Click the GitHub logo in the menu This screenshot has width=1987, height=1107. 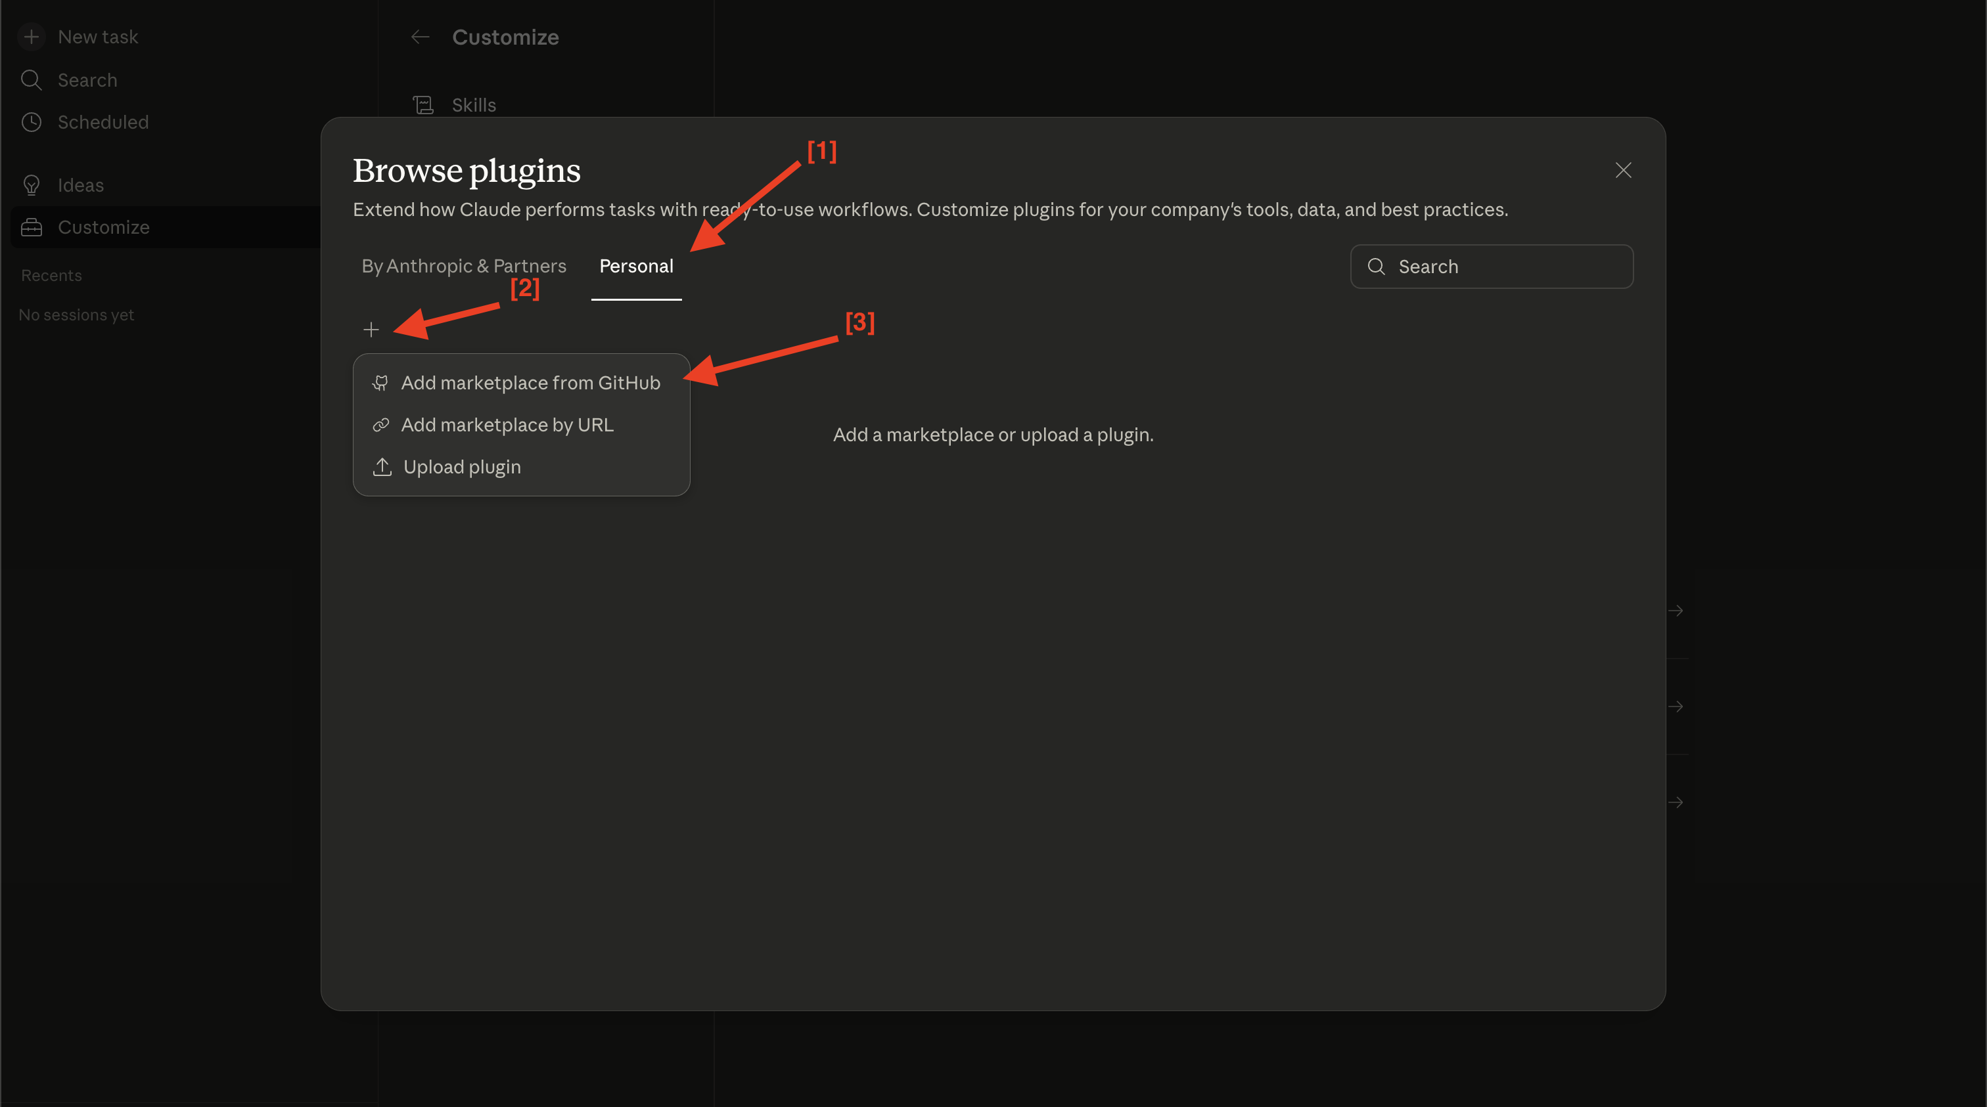pos(381,382)
